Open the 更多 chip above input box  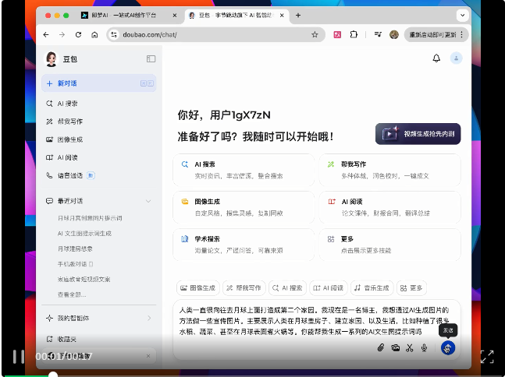pos(411,287)
